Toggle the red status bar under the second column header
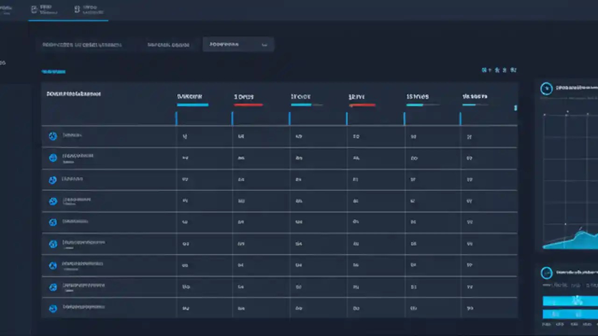This screenshot has width=598, height=336. (248, 105)
